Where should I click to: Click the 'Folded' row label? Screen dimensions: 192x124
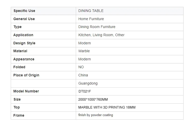[19, 67]
